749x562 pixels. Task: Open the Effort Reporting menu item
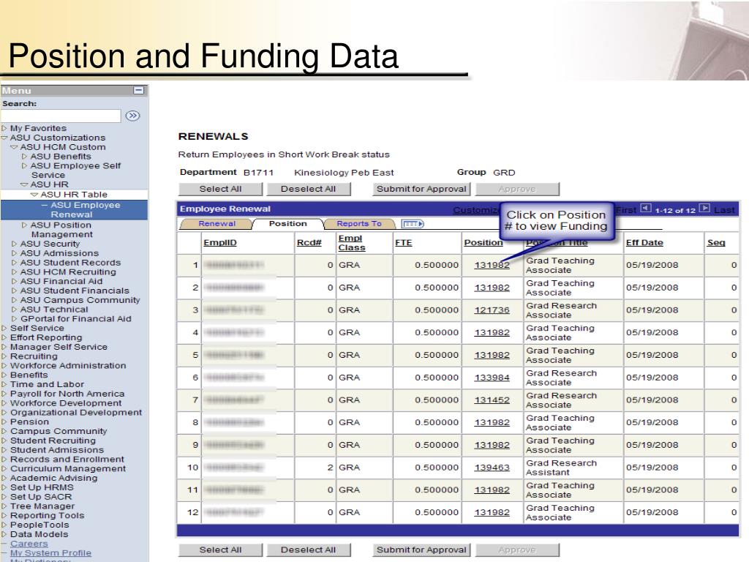pyautogui.click(x=46, y=337)
